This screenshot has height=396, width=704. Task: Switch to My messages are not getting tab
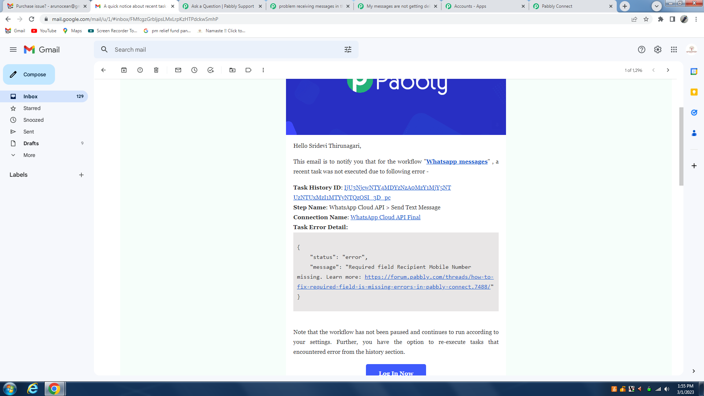click(x=398, y=6)
